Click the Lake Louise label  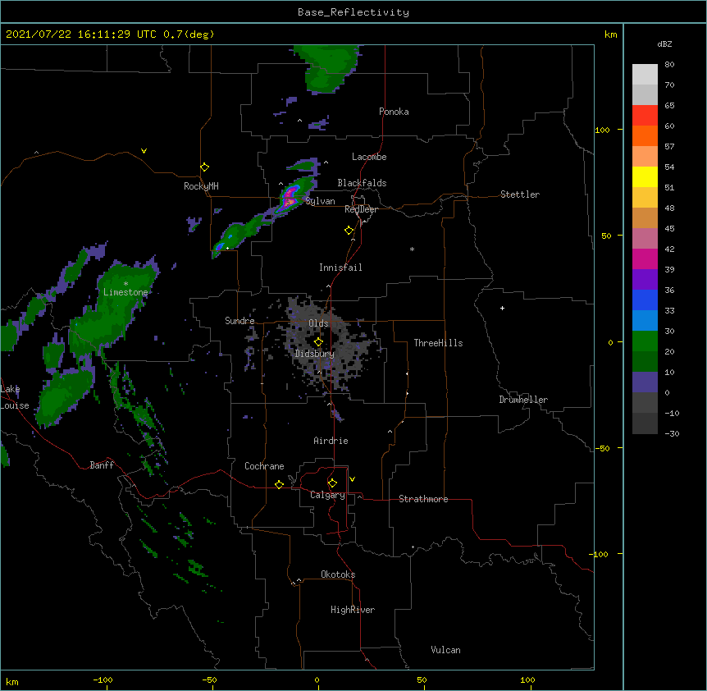pyautogui.click(x=15, y=397)
